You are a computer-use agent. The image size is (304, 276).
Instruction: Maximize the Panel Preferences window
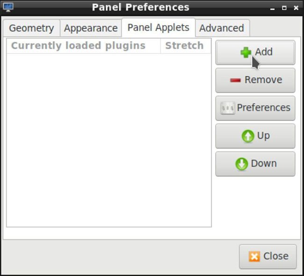(284, 8)
